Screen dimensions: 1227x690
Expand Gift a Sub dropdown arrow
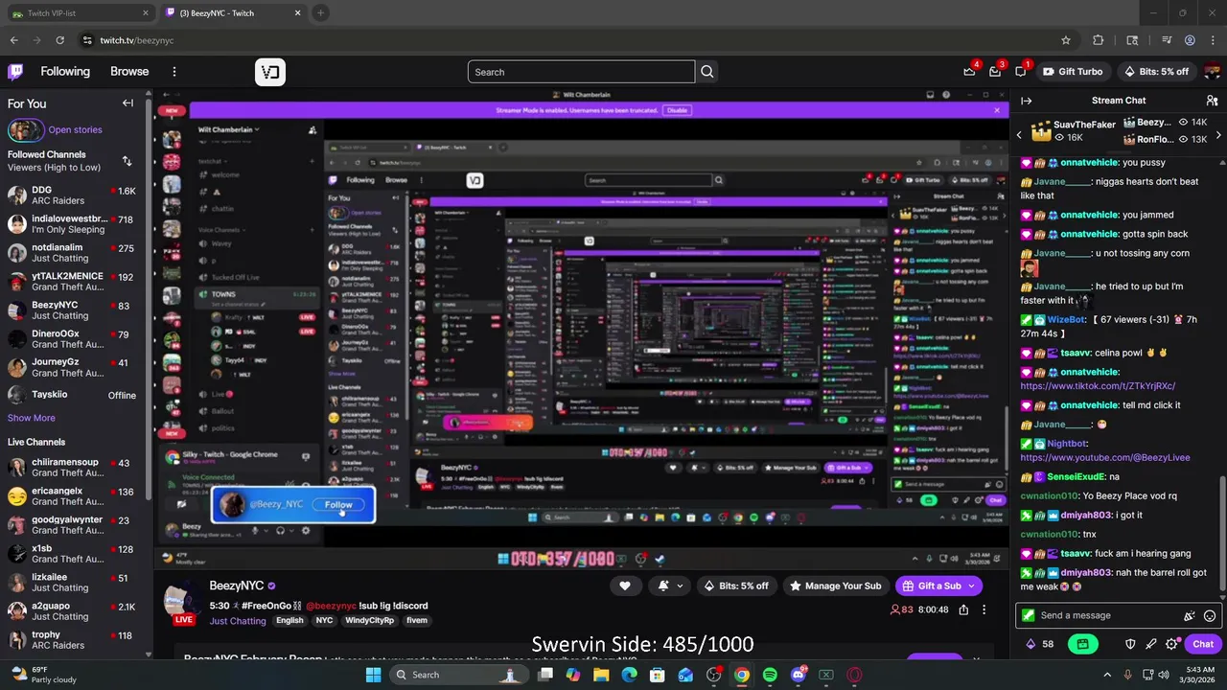click(971, 586)
